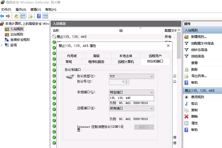Click the export icon beside 导出列表
The height and width of the screenshot is (148, 222).
pos(186,76)
